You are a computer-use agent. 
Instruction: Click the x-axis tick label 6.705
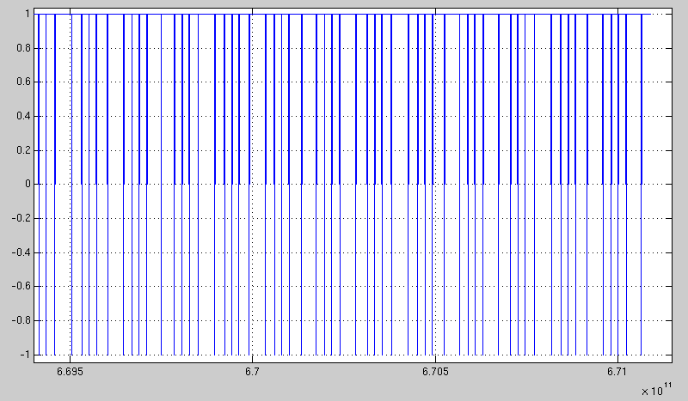pyautogui.click(x=434, y=372)
